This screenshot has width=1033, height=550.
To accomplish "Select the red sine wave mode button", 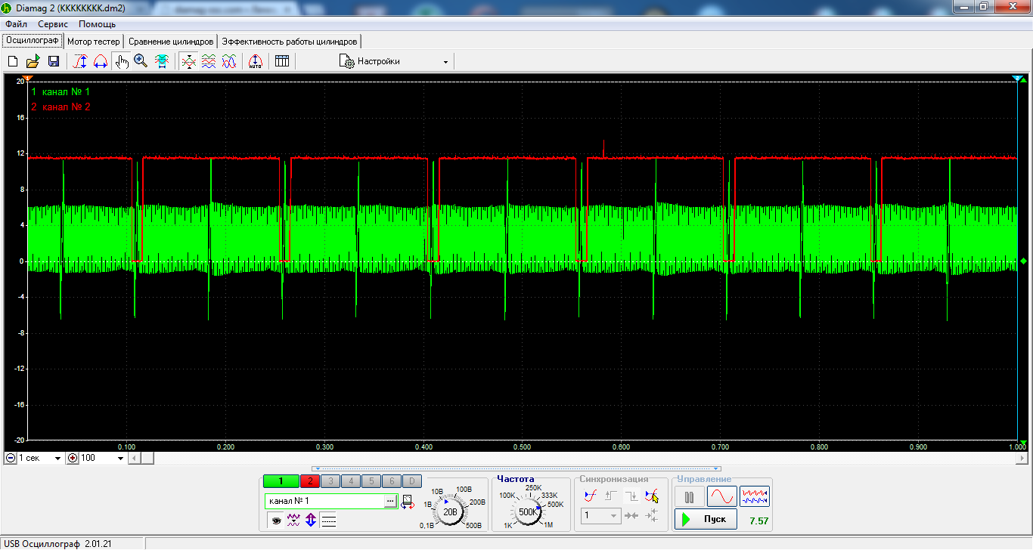I will coord(721,496).
